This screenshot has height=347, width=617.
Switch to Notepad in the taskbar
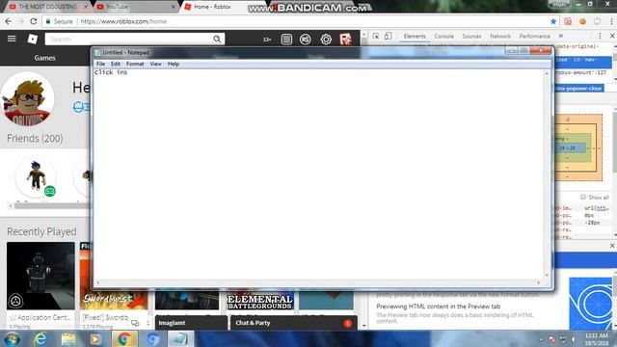pos(180,339)
